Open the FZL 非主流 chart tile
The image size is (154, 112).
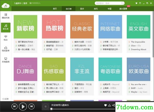click(x=82, y=69)
